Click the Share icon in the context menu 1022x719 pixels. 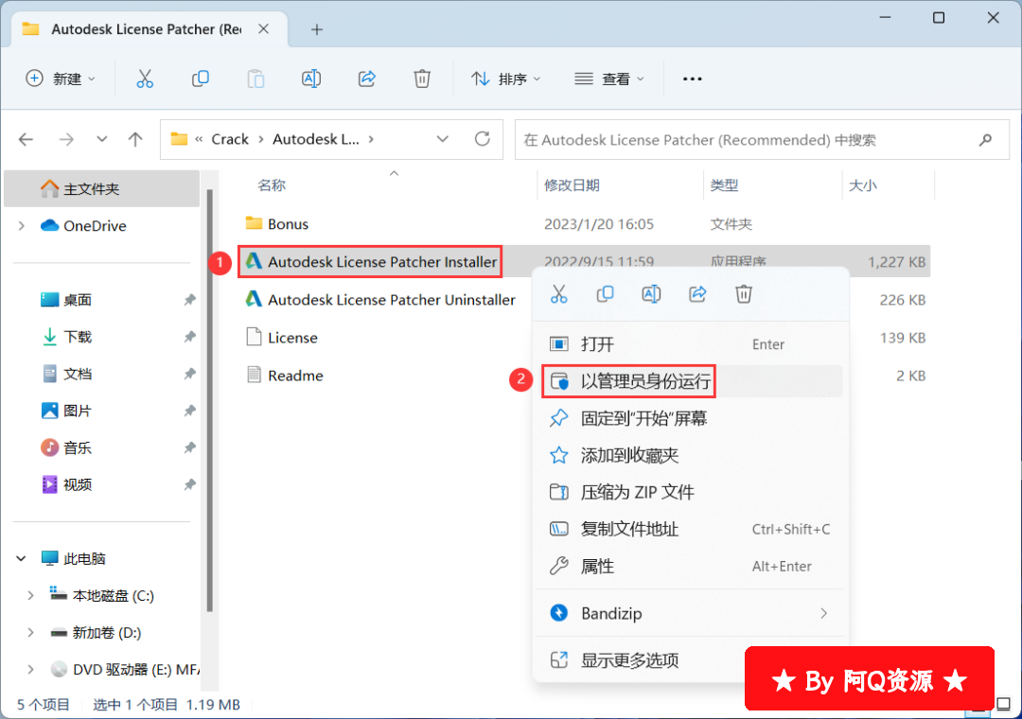tap(697, 294)
